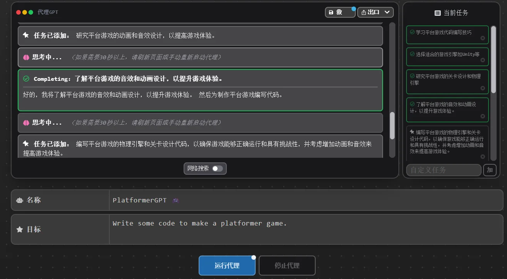507x279 pixels.
Task: Click the chat window scrollbar thumb
Action: [x=392, y=125]
